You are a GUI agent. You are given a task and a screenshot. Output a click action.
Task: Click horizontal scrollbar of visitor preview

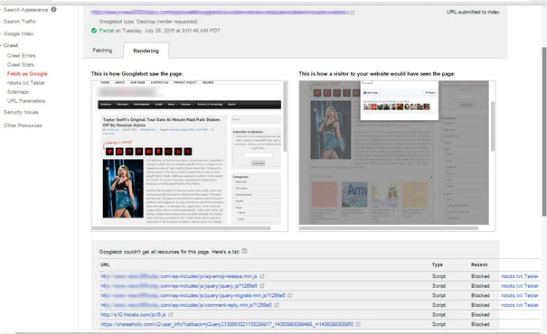[389, 228]
